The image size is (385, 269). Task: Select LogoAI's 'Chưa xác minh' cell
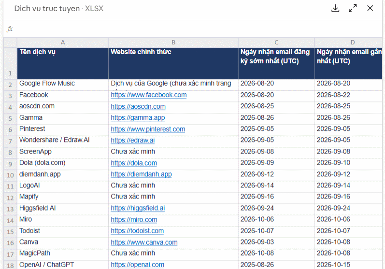pos(173,186)
